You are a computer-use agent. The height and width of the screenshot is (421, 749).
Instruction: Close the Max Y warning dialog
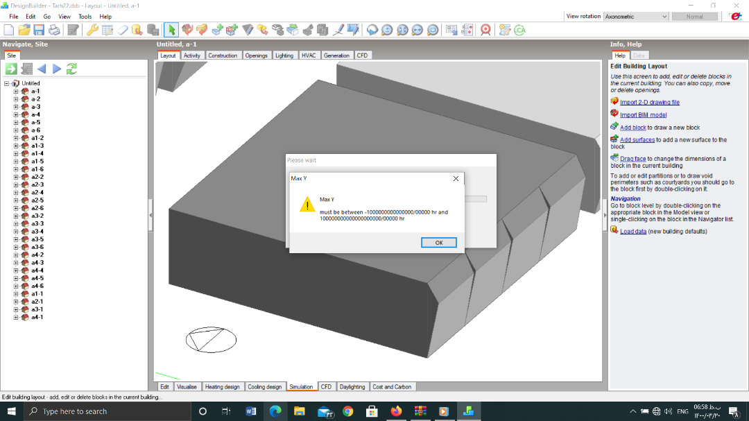click(456, 178)
